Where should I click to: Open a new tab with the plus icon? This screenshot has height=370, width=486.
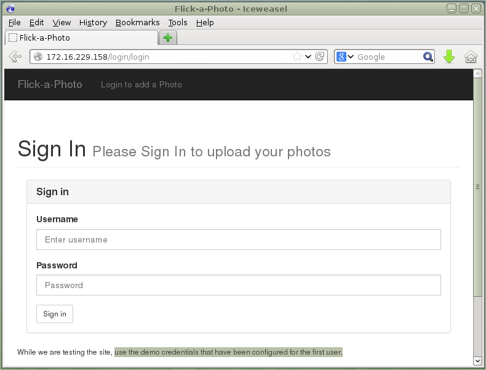168,38
